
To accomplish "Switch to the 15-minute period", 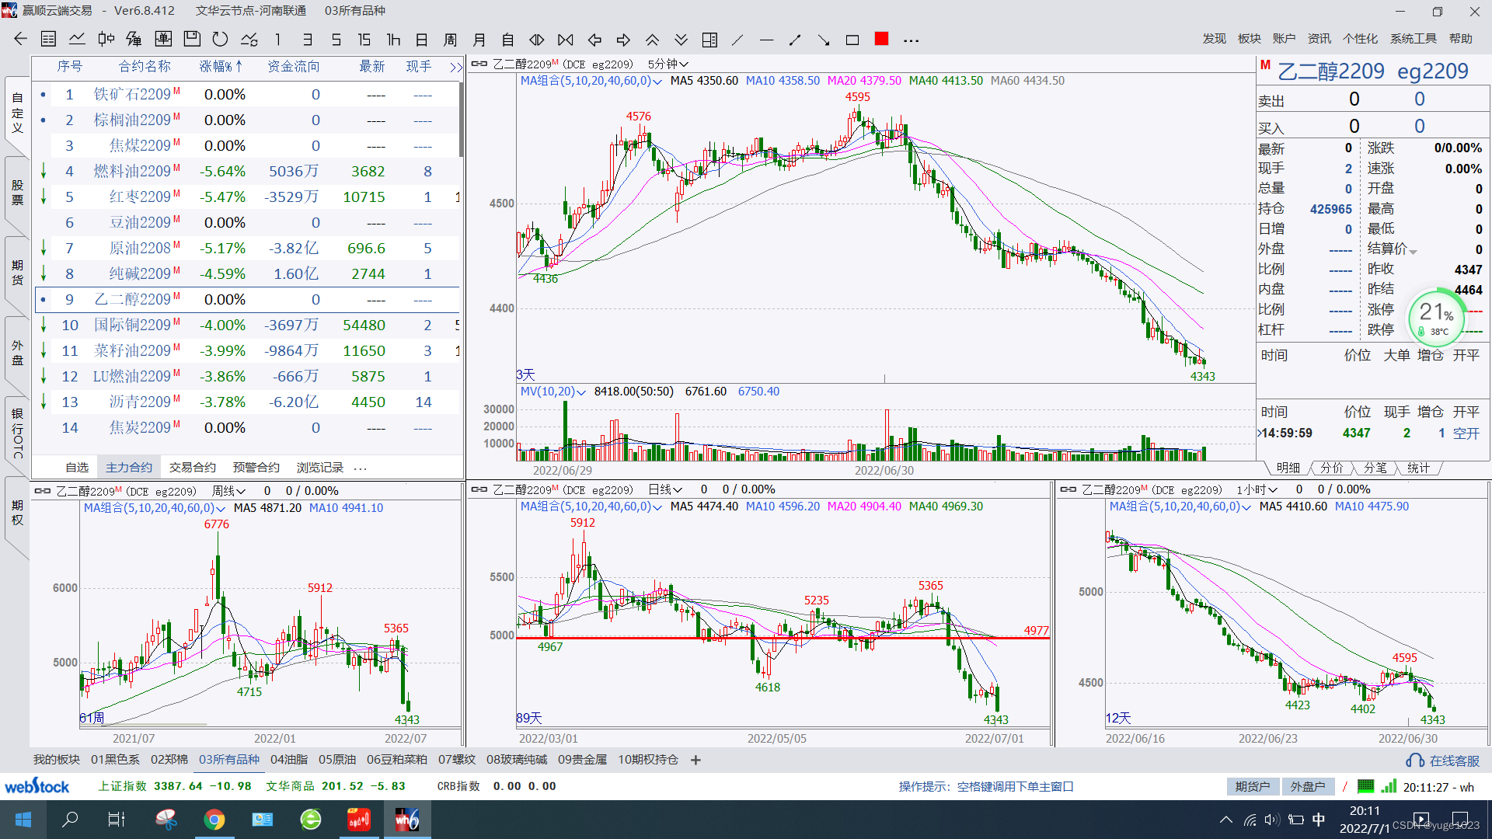I will [x=364, y=40].
